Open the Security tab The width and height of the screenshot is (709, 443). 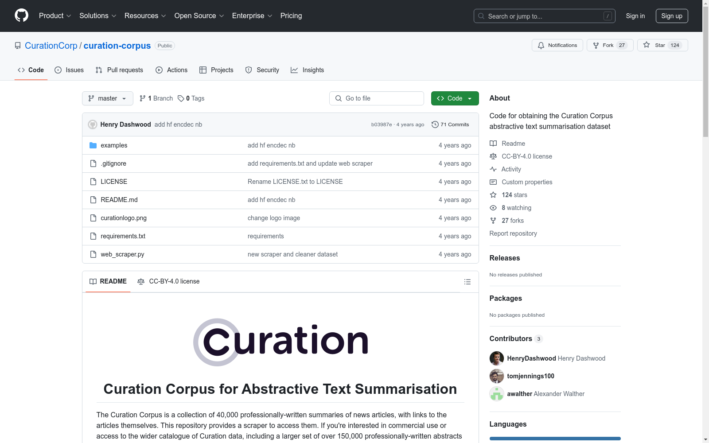262,70
